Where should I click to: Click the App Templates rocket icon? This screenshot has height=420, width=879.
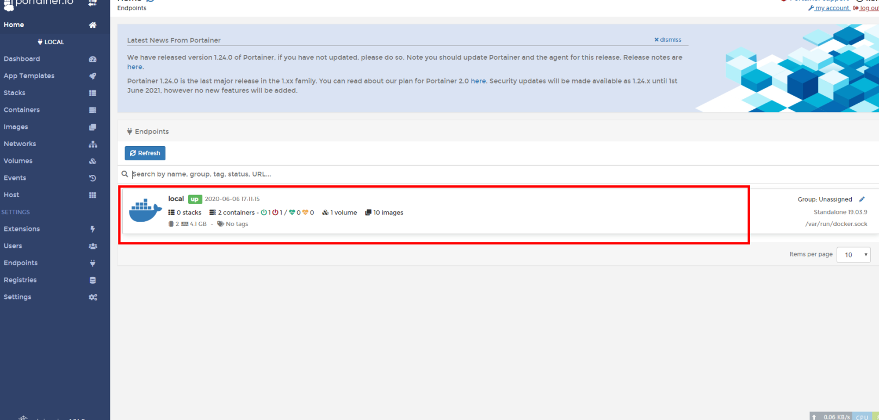point(92,76)
